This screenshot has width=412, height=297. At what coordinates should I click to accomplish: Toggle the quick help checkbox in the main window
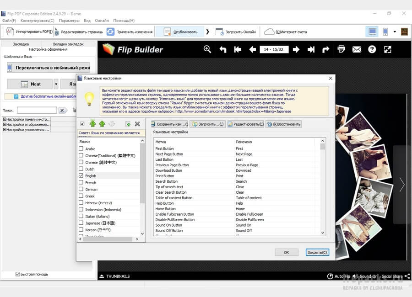point(17,274)
